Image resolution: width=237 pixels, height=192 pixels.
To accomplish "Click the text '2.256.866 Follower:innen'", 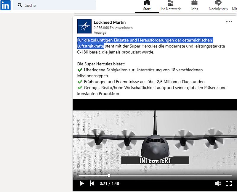I will point(113,28).
